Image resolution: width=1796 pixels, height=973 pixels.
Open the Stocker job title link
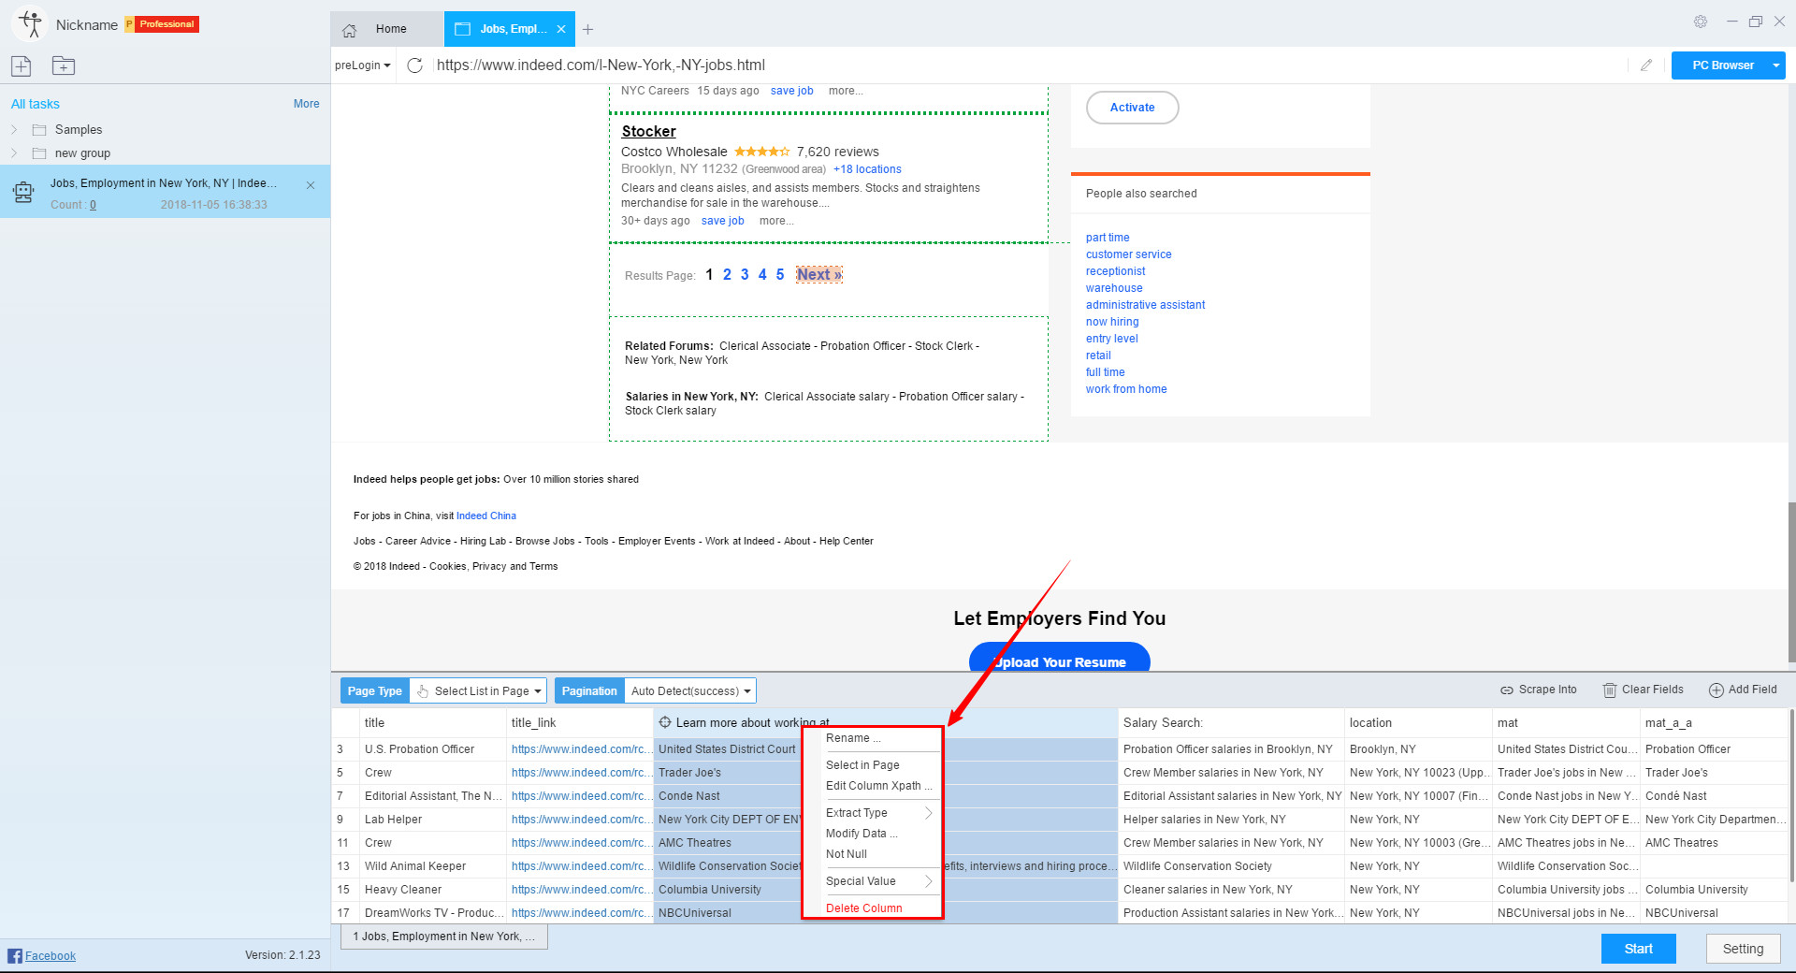click(x=648, y=131)
